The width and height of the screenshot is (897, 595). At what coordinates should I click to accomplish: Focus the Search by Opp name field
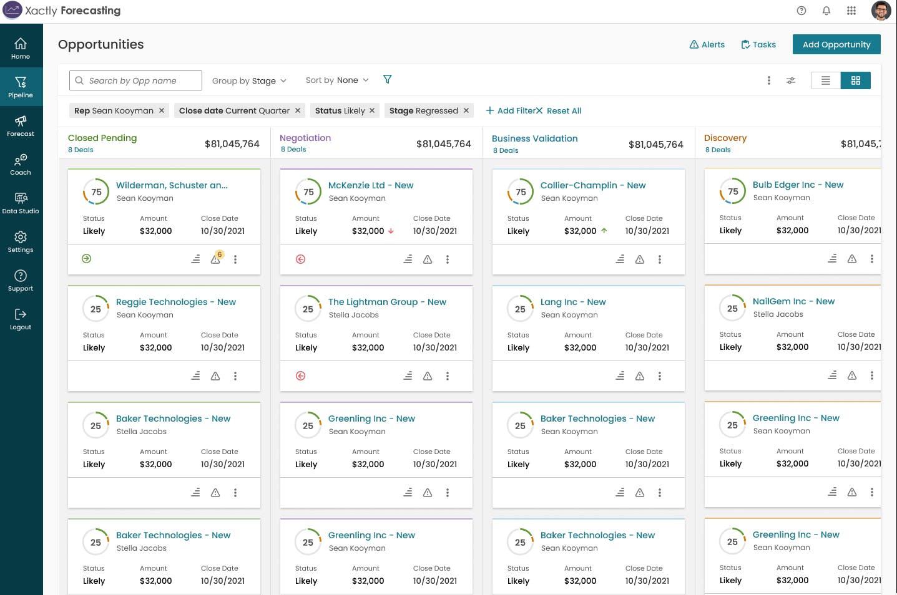[135, 80]
